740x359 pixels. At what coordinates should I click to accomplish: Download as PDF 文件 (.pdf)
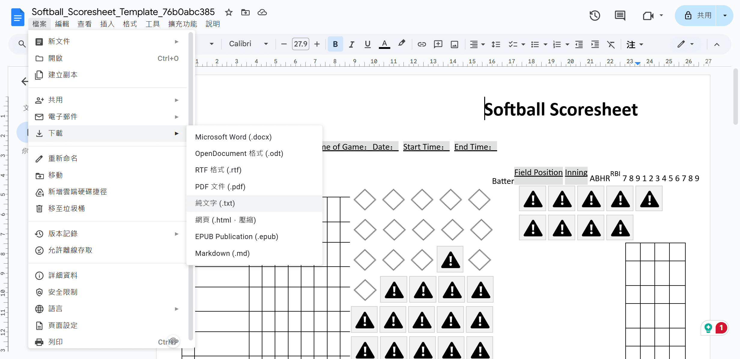(x=254, y=187)
